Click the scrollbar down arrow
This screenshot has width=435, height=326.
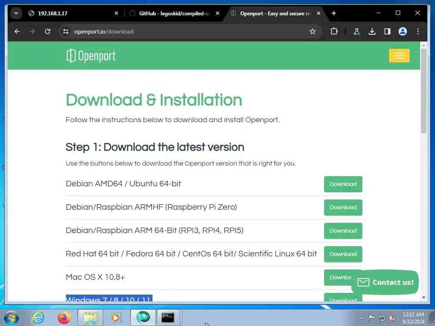coord(424,298)
